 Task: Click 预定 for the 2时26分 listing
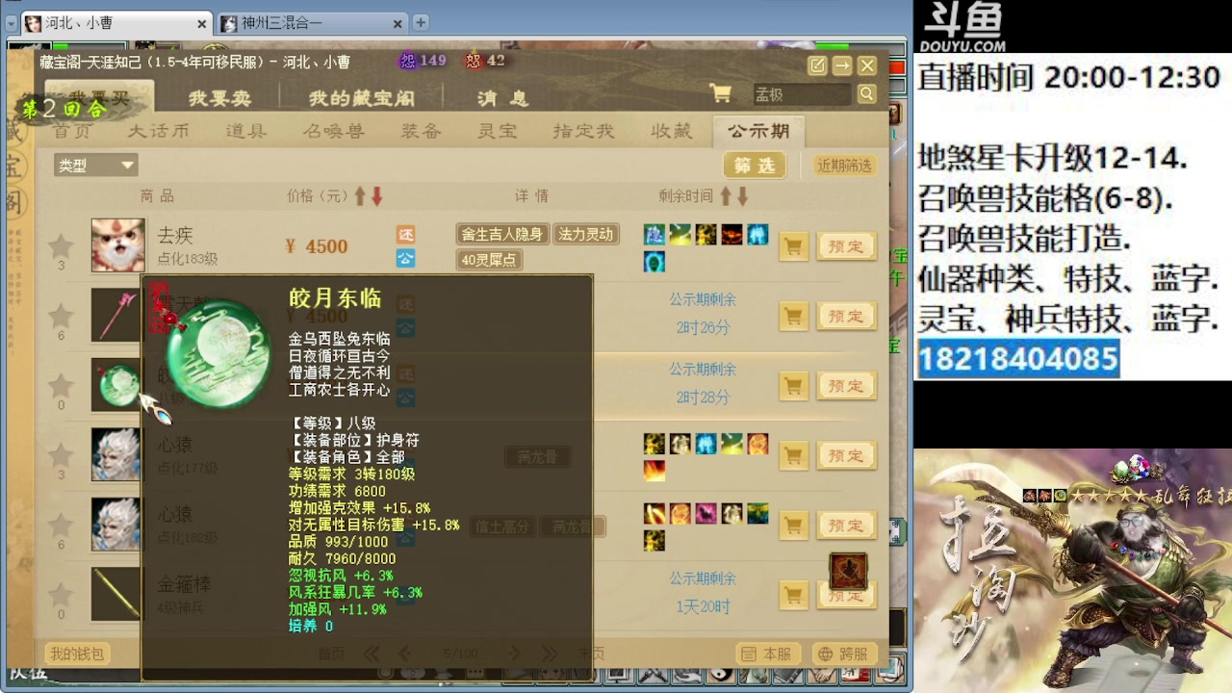[846, 316]
